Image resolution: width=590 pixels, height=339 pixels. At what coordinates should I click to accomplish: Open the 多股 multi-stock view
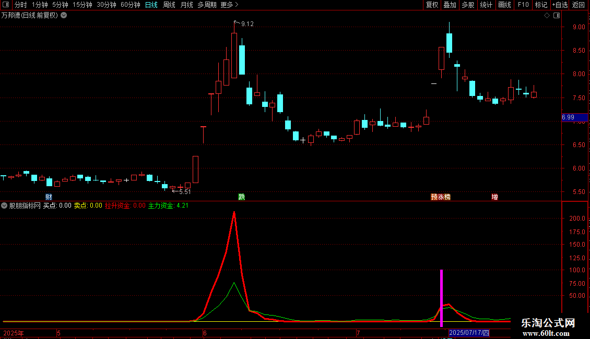click(x=468, y=5)
